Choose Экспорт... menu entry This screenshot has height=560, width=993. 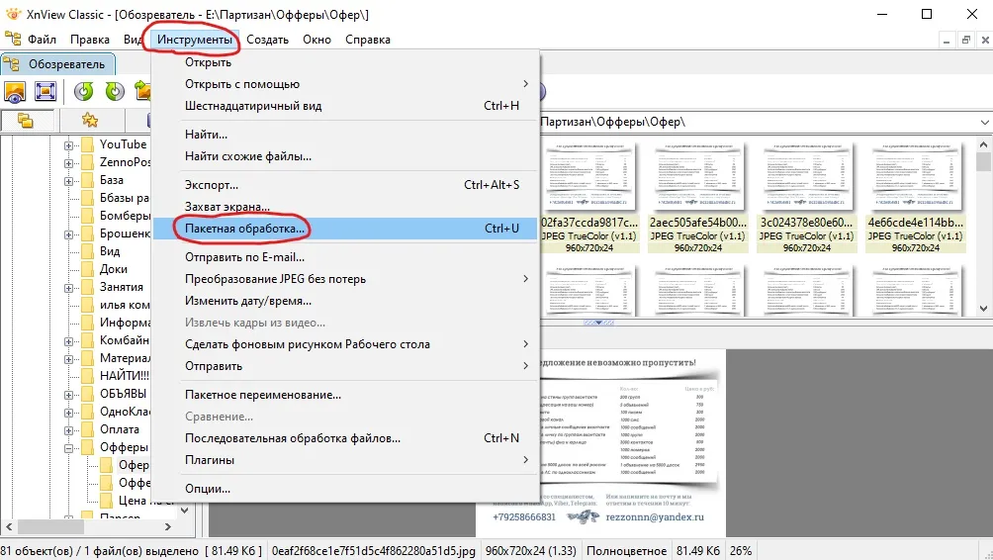(346, 185)
